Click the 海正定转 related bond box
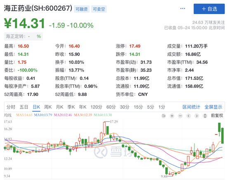The width and height of the screenshot is (227, 180). click(24, 36)
